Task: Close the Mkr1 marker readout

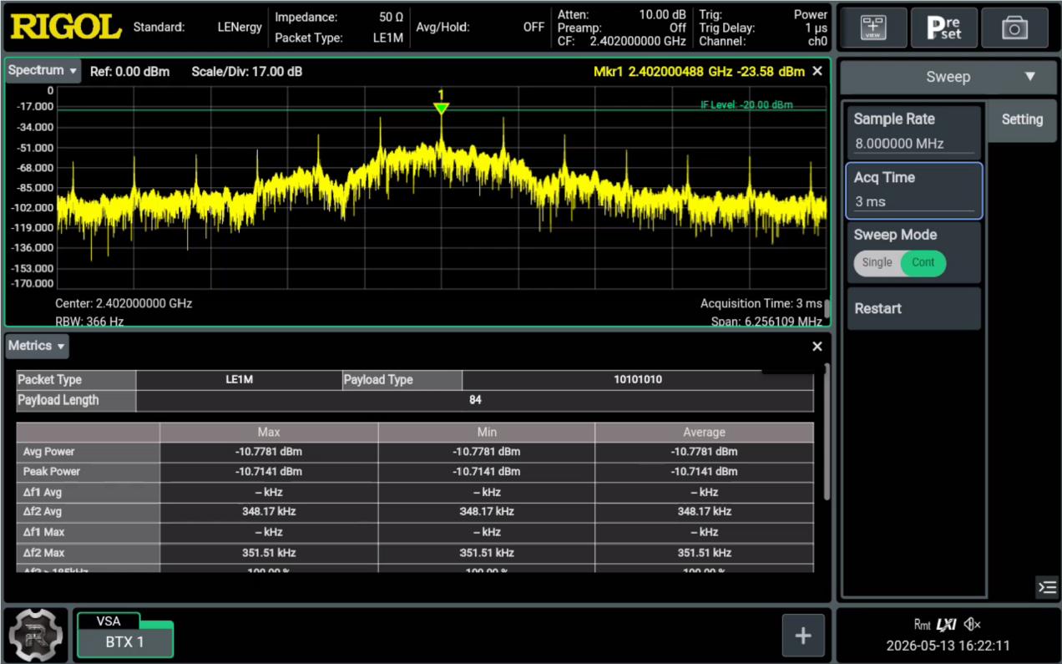Action: click(817, 71)
